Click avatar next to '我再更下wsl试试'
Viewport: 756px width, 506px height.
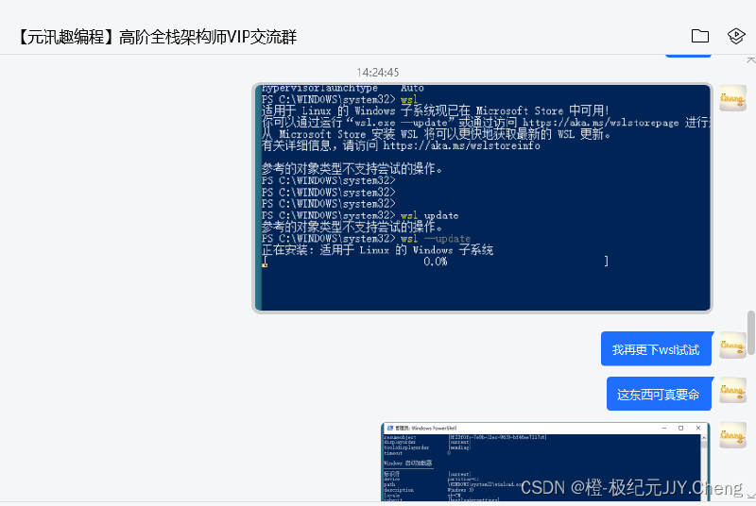tap(732, 345)
